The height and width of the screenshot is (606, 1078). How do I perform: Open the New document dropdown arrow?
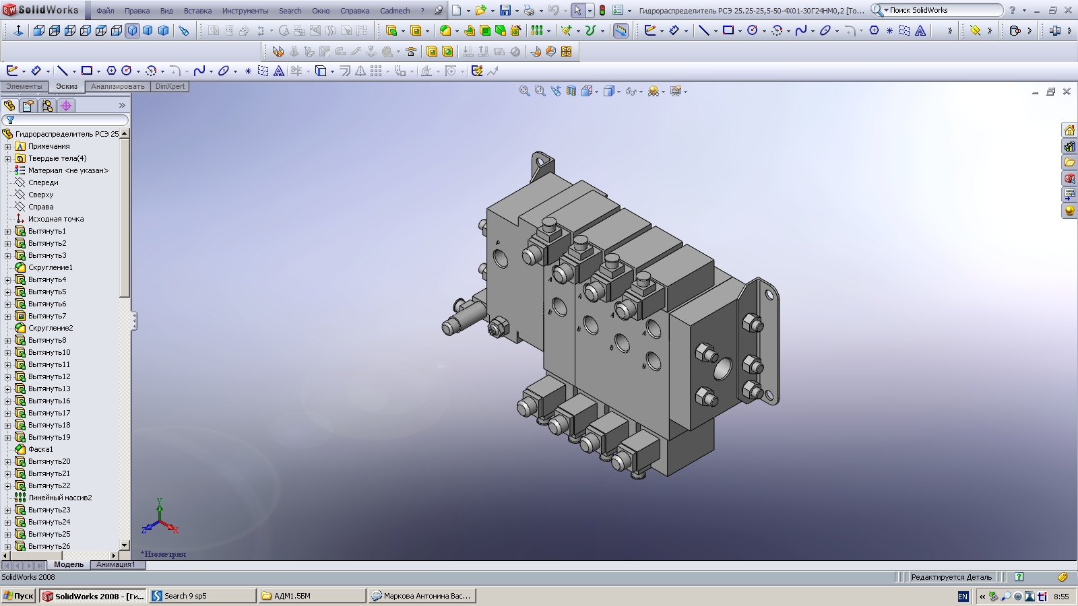(468, 11)
